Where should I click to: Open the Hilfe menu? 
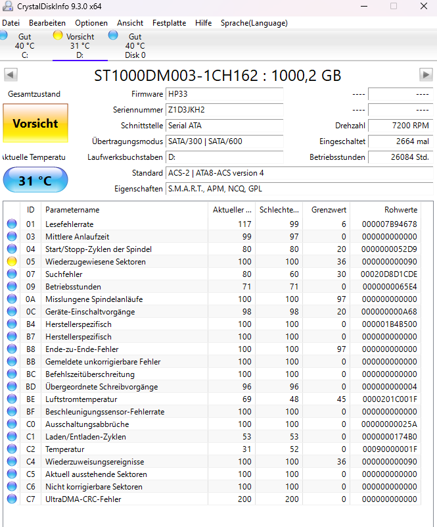click(204, 23)
